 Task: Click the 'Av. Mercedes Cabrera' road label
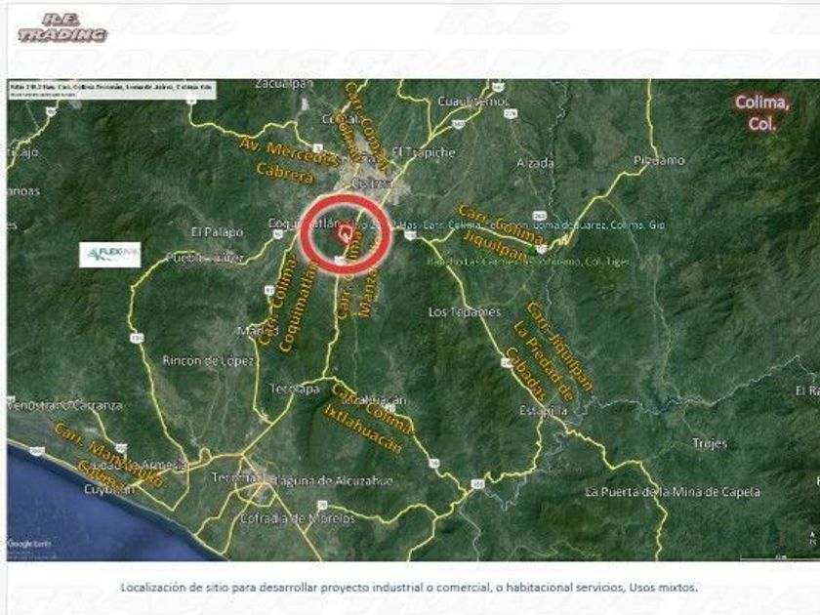pos(288,160)
